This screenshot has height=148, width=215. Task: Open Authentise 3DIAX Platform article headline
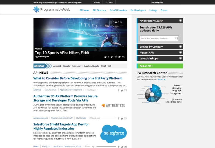pyautogui.click(x=65, y=98)
